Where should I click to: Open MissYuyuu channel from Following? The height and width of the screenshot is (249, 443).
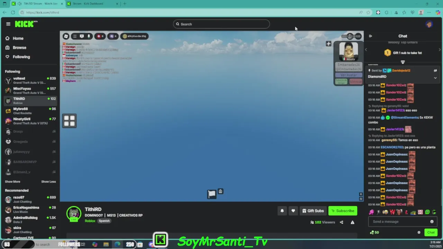click(x=30, y=90)
